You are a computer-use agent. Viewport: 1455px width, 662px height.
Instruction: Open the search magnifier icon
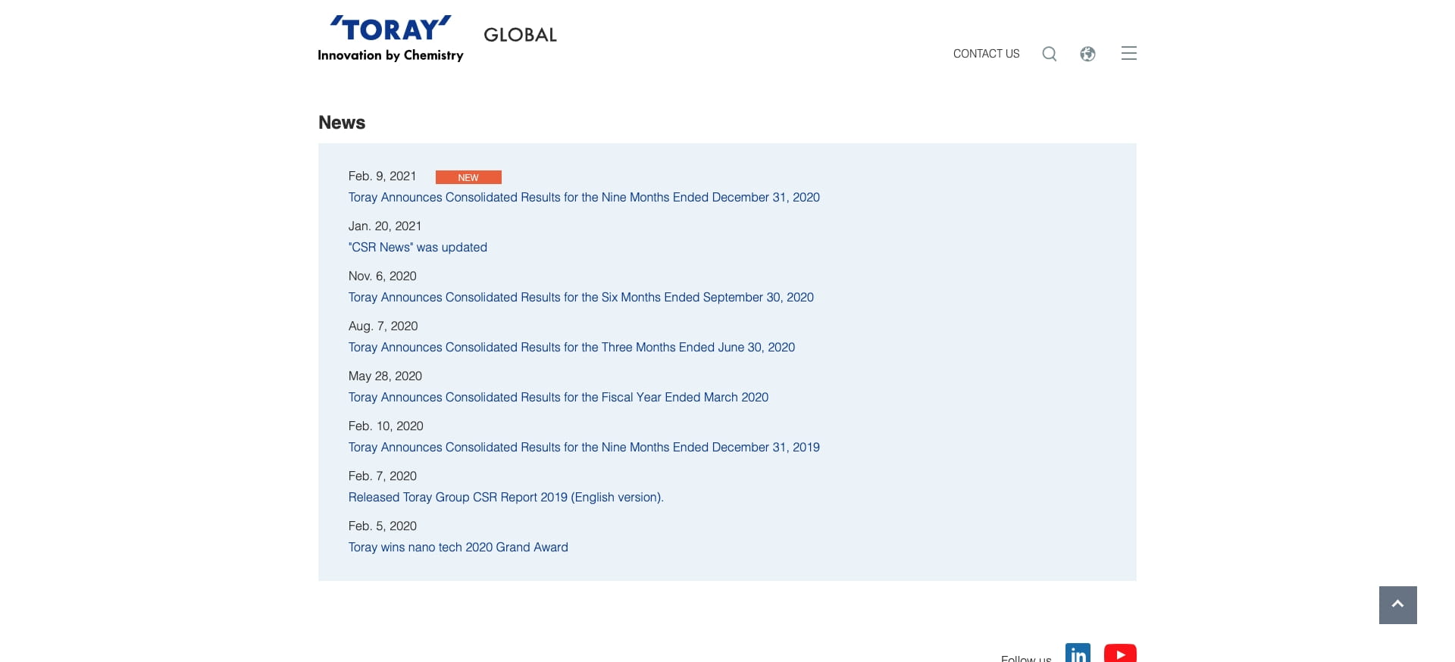1050,54
